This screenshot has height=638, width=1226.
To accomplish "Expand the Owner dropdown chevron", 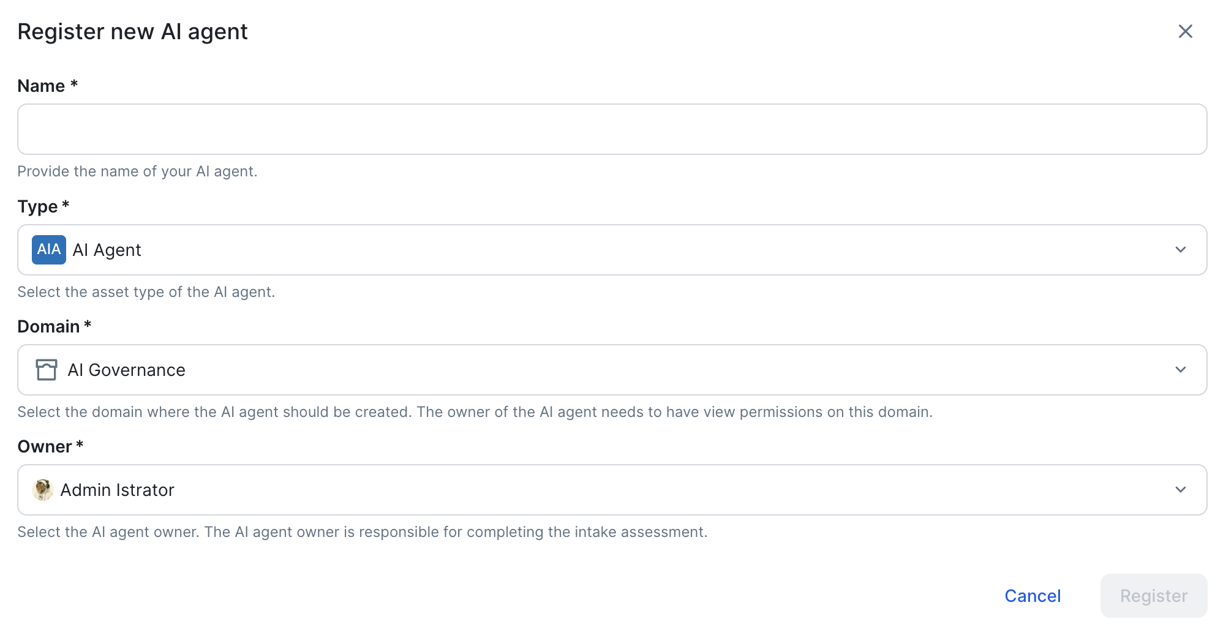I will [1181, 490].
